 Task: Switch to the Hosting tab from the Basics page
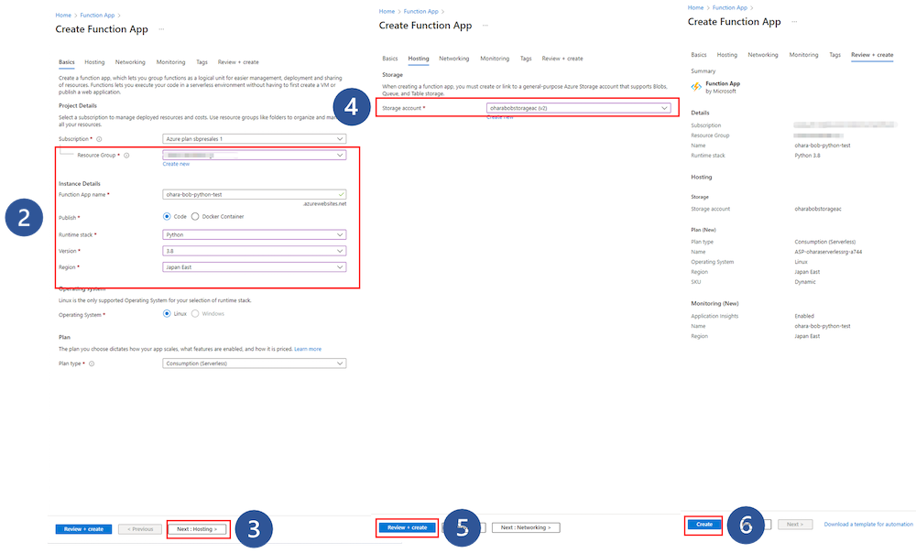click(94, 62)
